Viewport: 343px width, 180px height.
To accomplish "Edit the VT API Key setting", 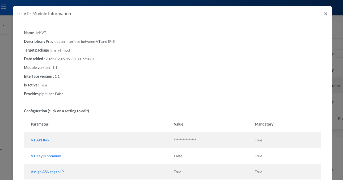I will [40, 140].
